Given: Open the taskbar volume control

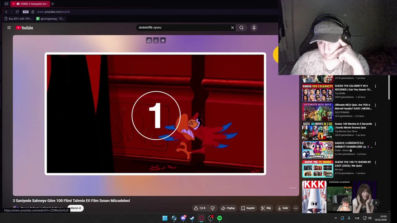Looking at the screenshot, I should pos(370,218).
